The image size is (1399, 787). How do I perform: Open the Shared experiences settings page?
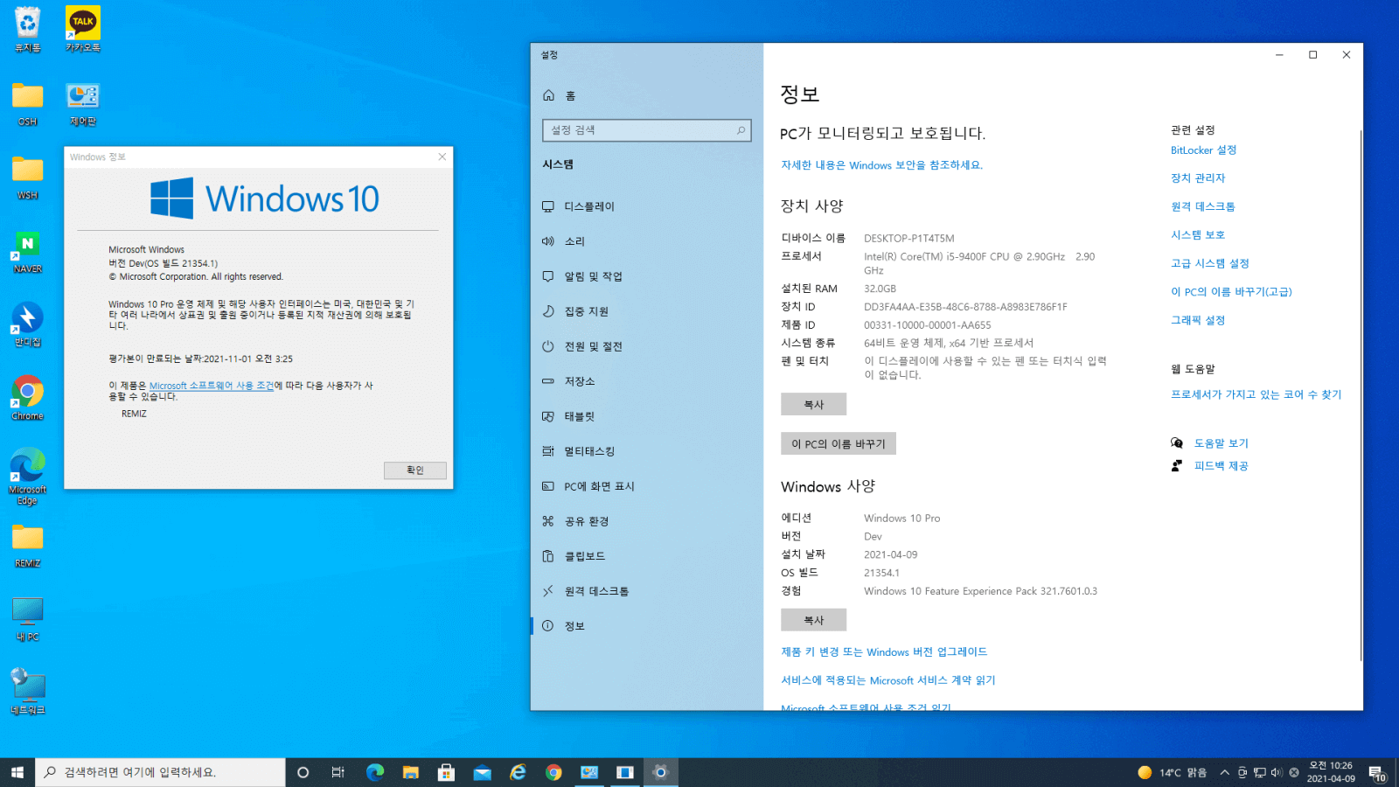point(647,521)
